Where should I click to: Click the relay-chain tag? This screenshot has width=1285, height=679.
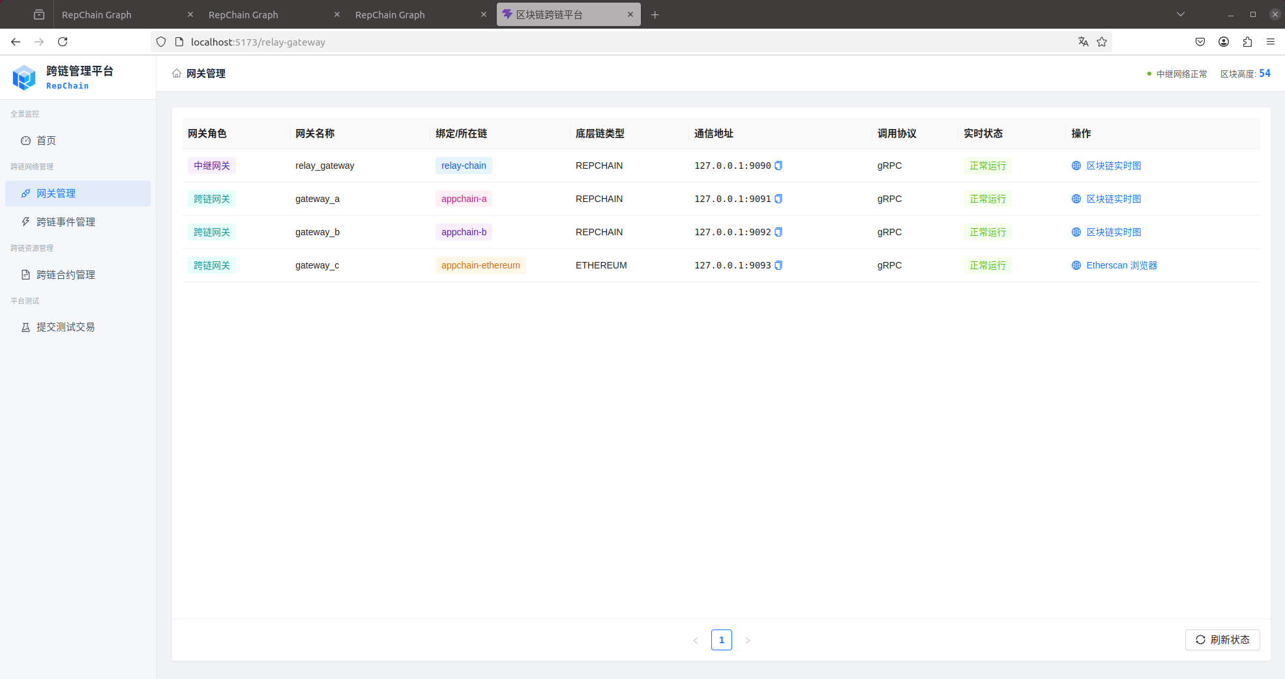tap(464, 166)
